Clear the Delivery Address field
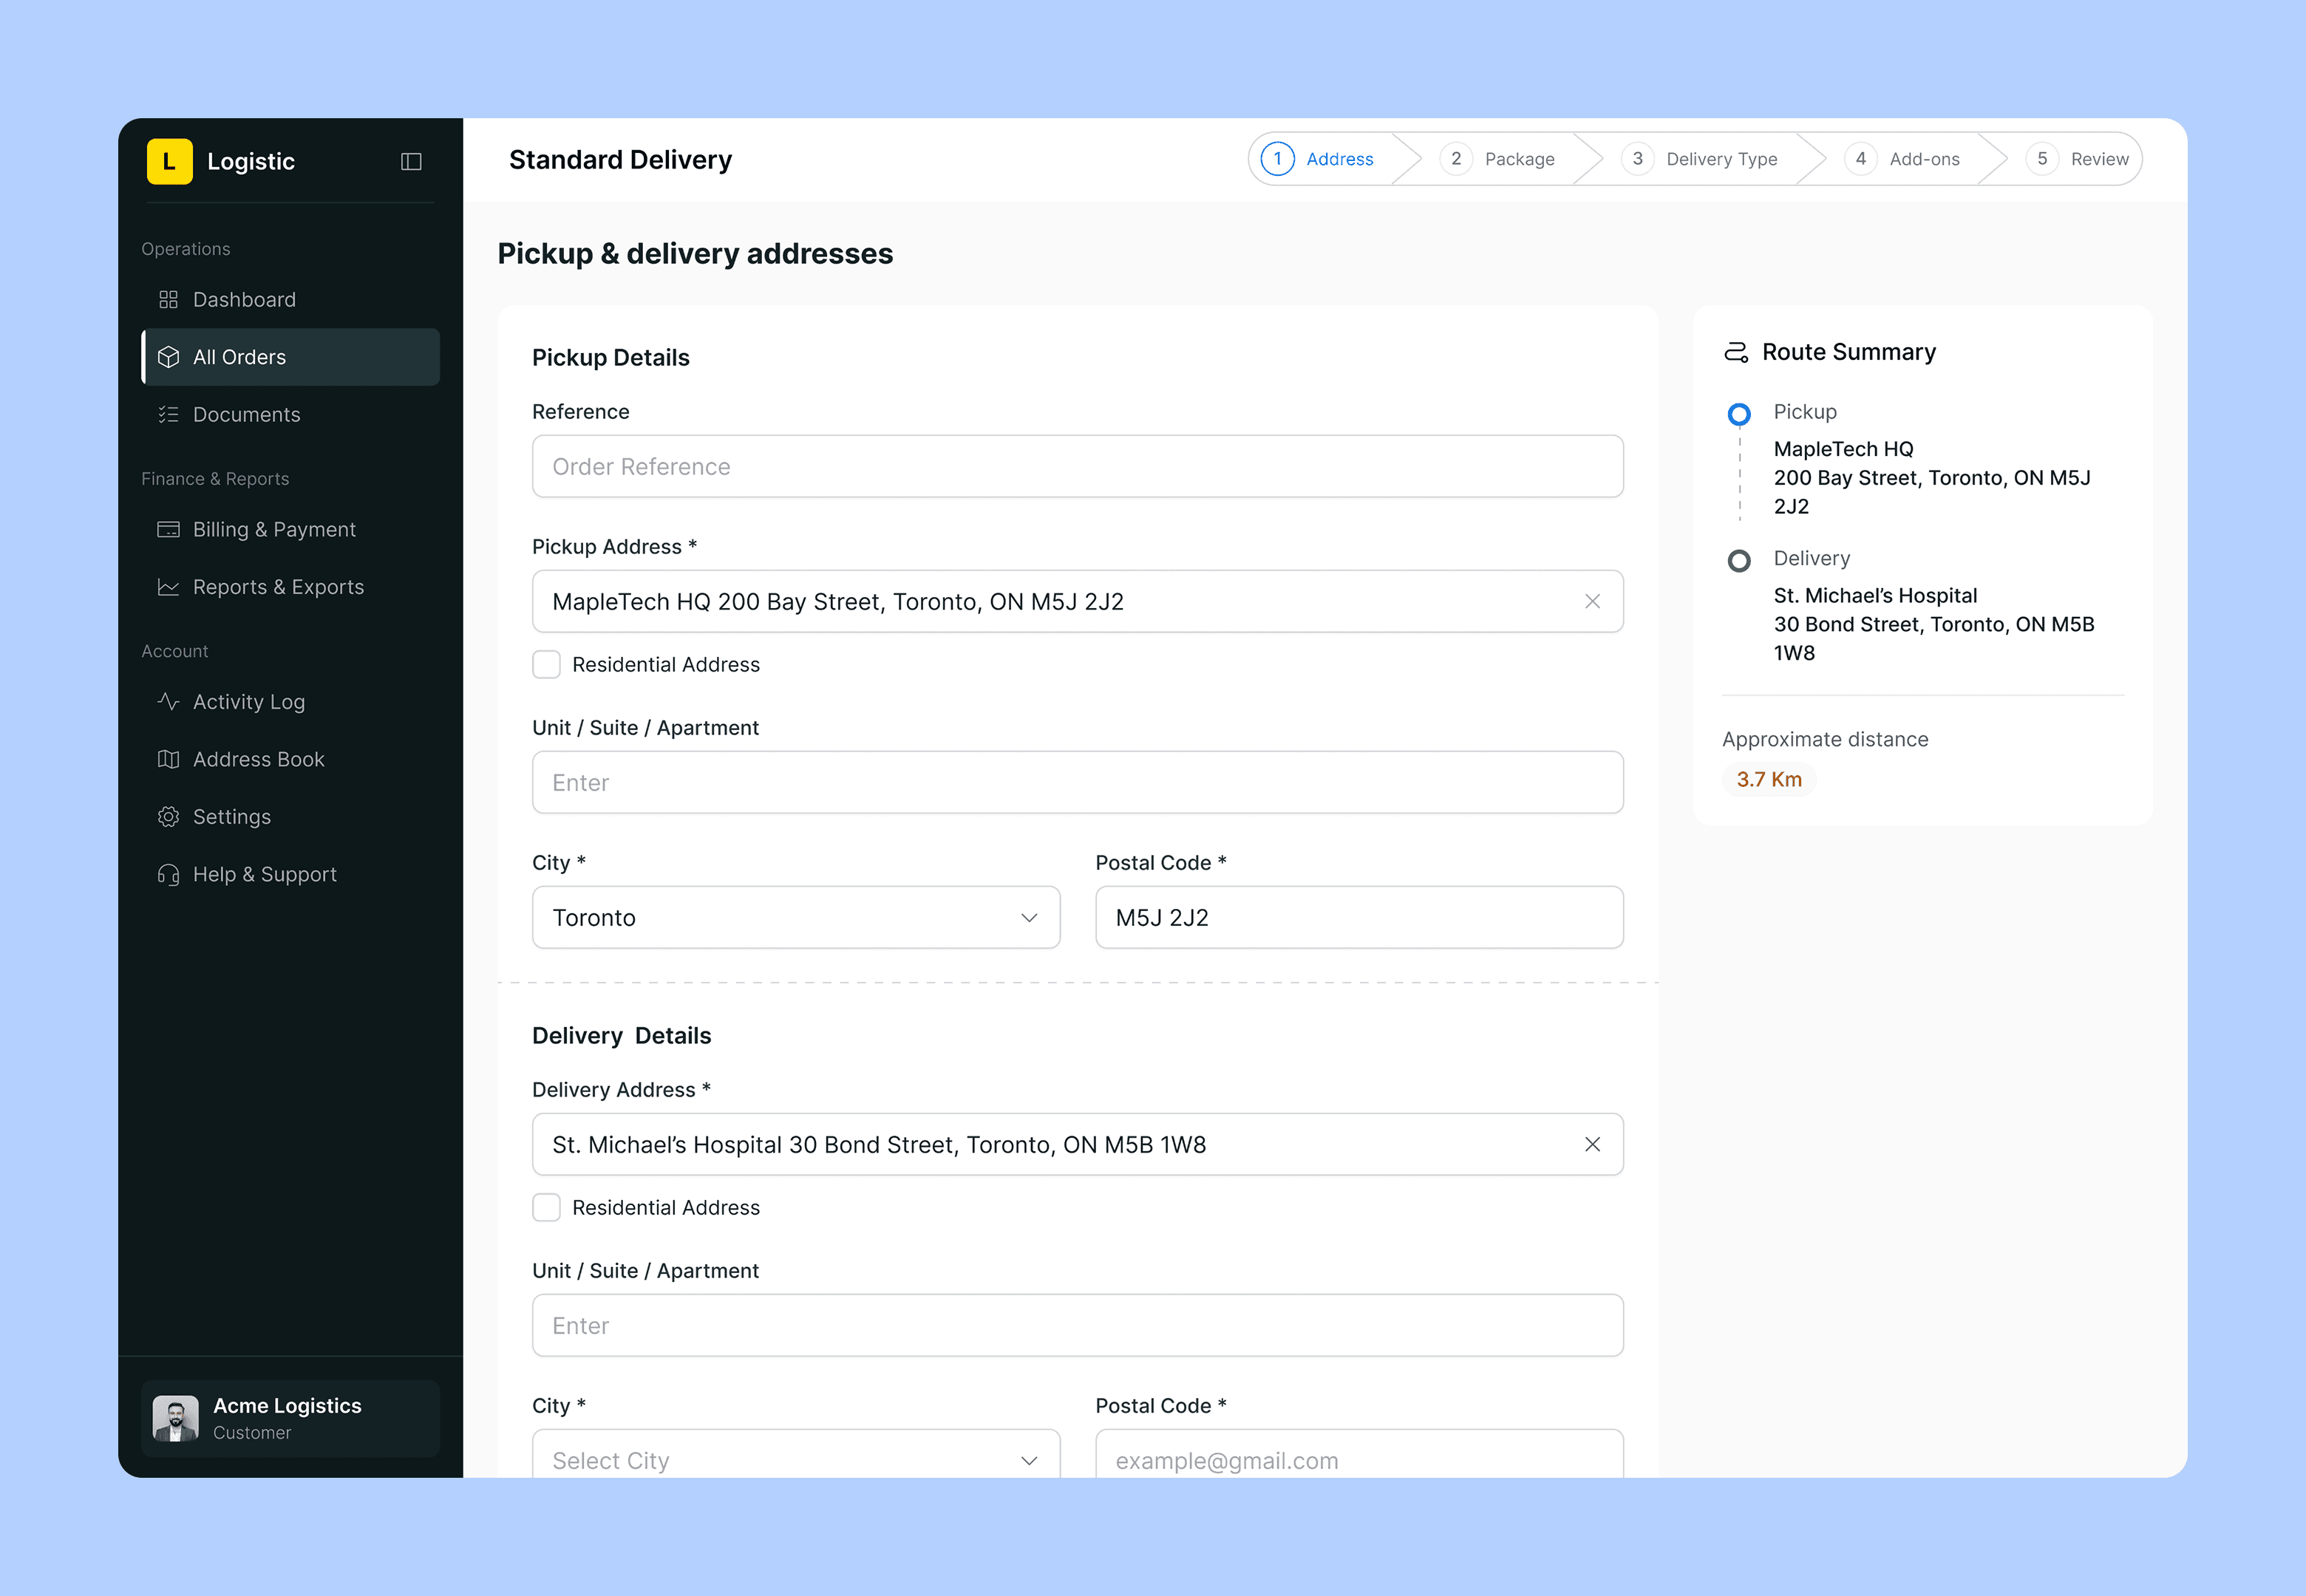The image size is (2306, 1596). (1592, 1145)
